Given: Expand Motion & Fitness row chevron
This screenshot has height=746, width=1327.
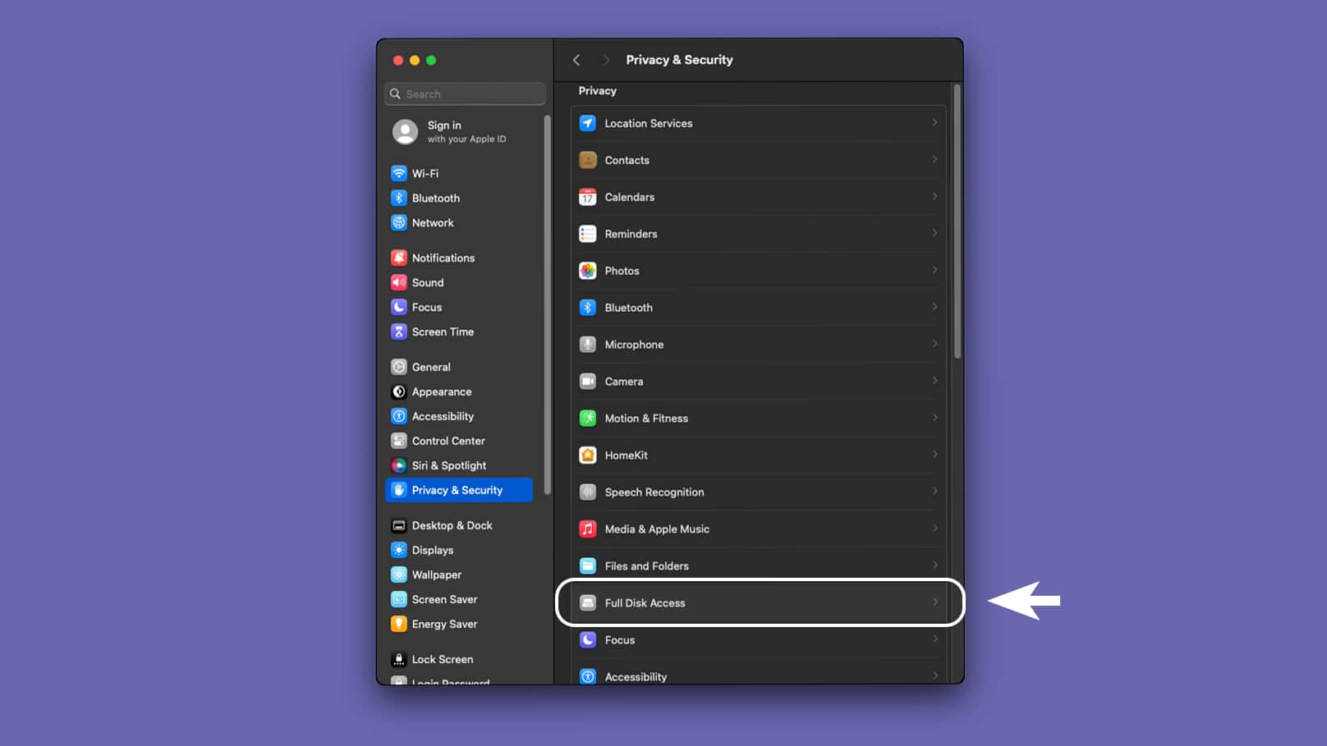Looking at the screenshot, I should point(934,418).
